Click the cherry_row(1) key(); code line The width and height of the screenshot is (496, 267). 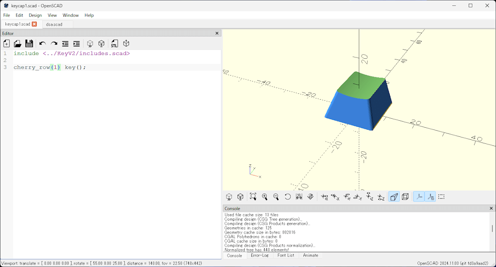tap(50, 67)
